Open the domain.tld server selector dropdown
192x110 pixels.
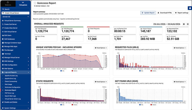click(15, 17)
